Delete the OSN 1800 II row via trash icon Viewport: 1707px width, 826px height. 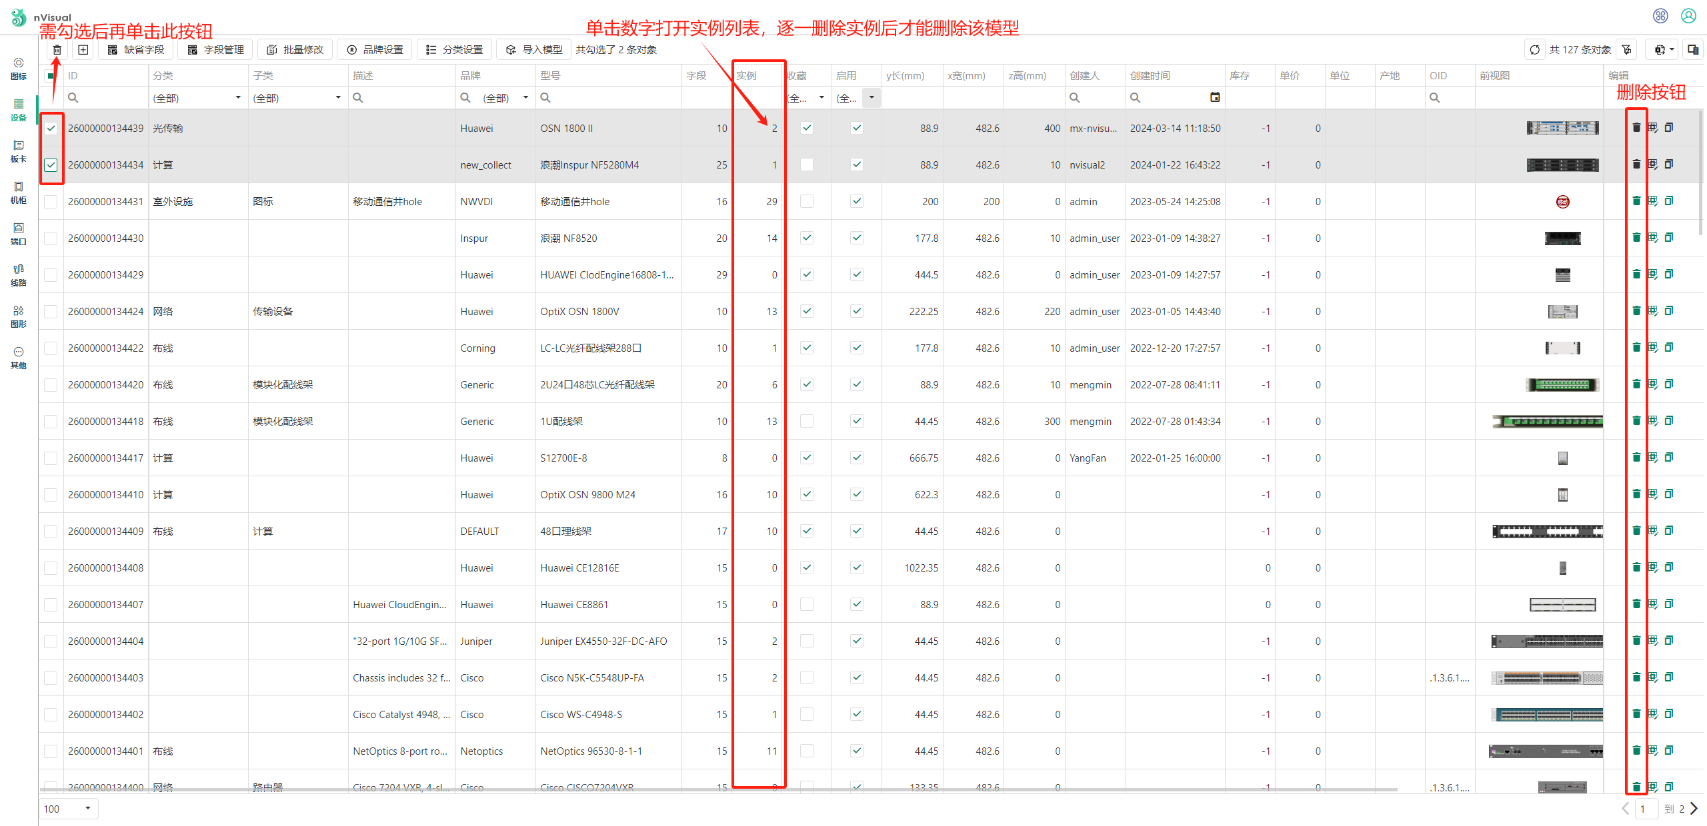tap(1636, 128)
